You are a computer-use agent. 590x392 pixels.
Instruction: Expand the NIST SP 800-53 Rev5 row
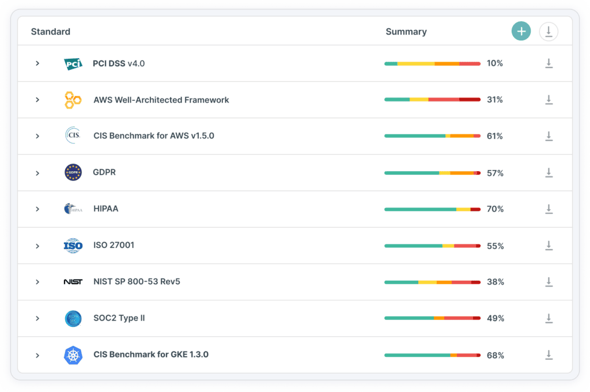(37, 282)
